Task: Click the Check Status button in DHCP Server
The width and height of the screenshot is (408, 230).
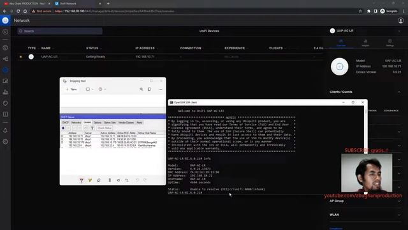Action: pyautogui.click(x=105, y=128)
